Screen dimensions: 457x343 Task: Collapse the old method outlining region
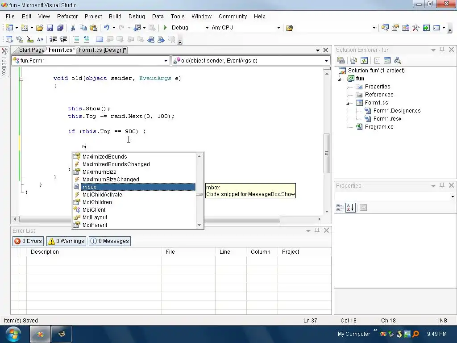pyautogui.click(x=21, y=79)
